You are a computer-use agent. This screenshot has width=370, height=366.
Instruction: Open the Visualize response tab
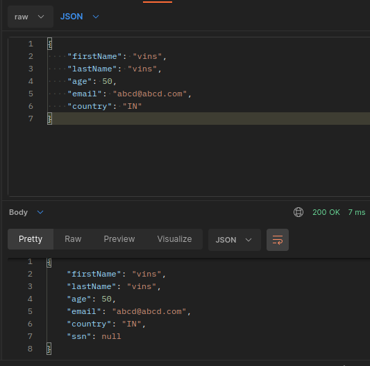pyautogui.click(x=174, y=239)
